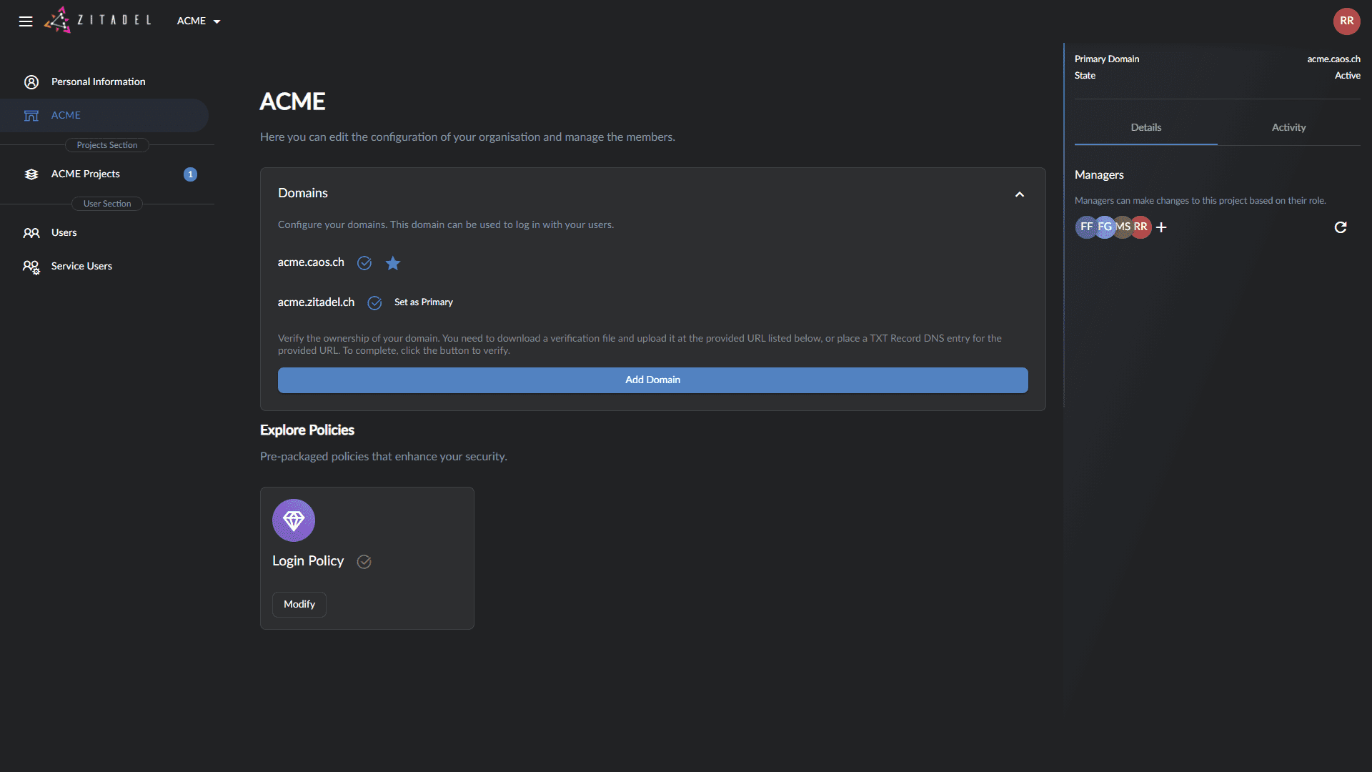The image size is (1372, 772).
Task: Go to Service Users in sidebar
Action: point(81,267)
